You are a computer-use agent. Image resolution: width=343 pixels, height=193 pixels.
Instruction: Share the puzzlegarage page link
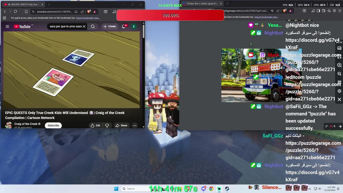tap(278, 11)
